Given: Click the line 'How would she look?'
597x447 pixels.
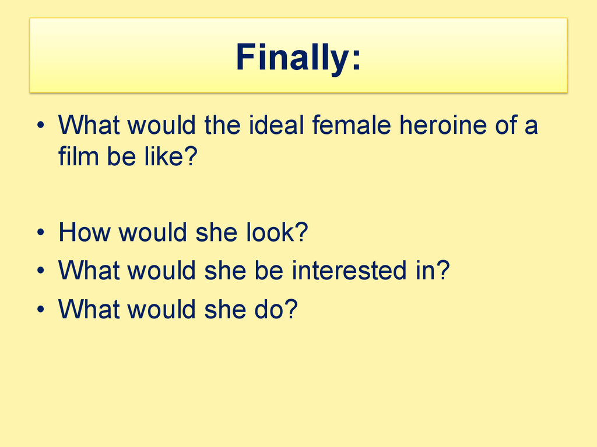Looking at the screenshot, I should click(183, 232).
